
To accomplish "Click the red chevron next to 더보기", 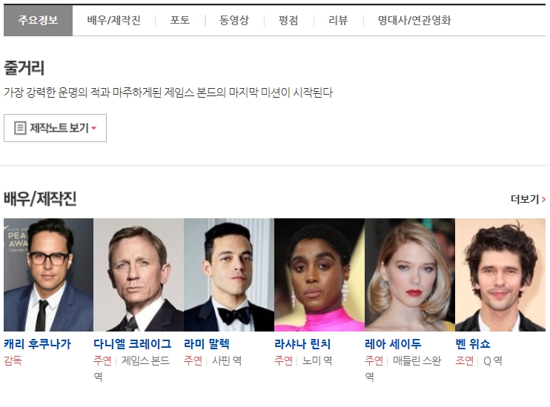I will (x=543, y=199).
